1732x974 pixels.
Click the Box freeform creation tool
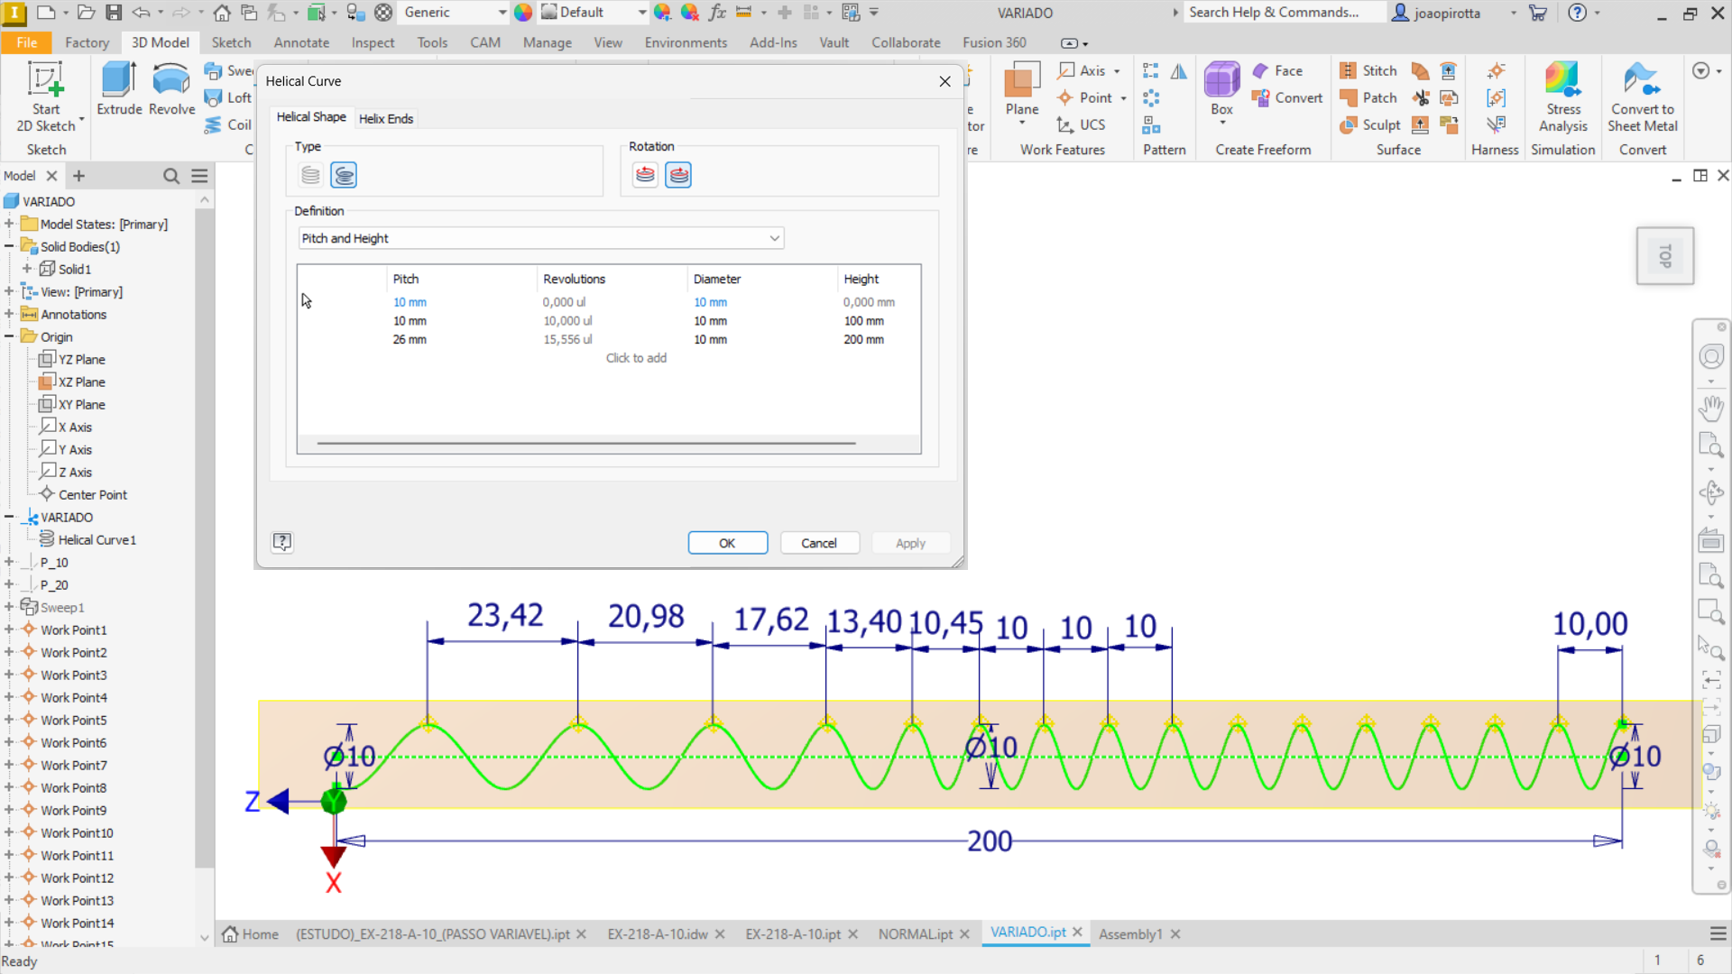pyautogui.click(x=1221, y=90)
